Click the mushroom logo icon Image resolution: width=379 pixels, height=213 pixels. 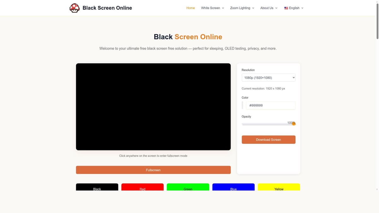click(x=75, y=8)
